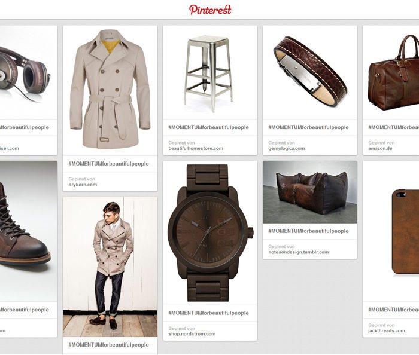Open the leather sofa pin image
The image size is (419, 355).
[x=310, y=192]
